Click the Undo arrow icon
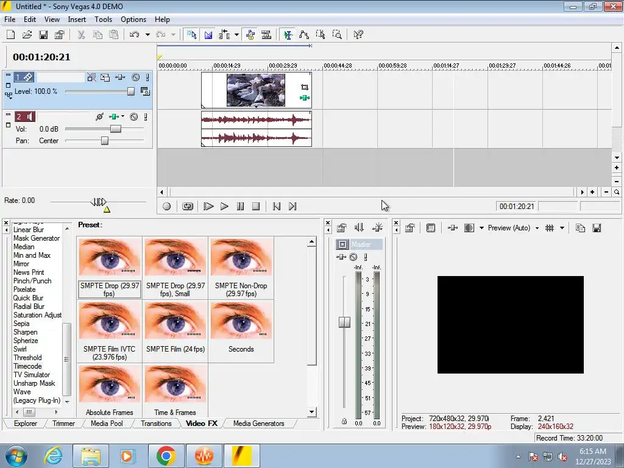This screenshot has height=468, width=624. 135,35
